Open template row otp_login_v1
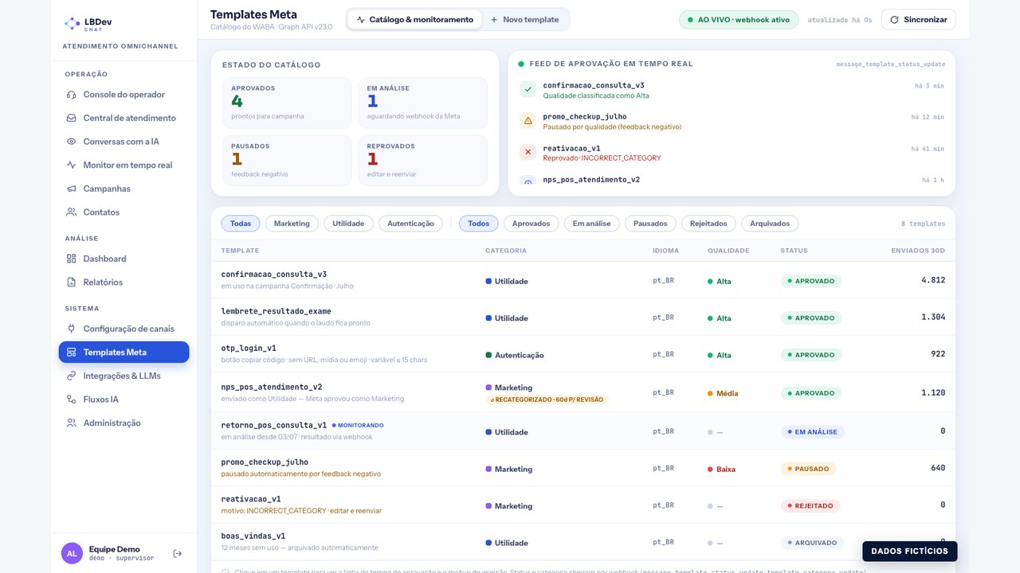Image resolution: width=1020 pixels, height=573 pixels. click(x=583, y=354)
